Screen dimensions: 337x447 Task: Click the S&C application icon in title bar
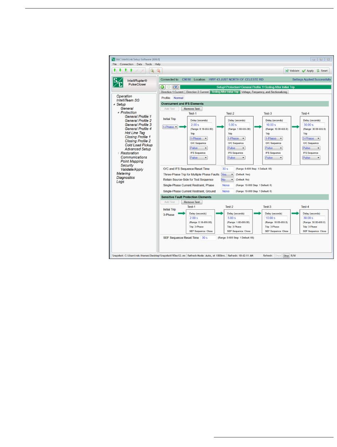click(113, 59)
